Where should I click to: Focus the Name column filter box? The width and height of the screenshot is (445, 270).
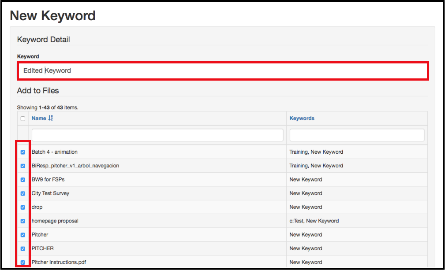click(157, 135)
